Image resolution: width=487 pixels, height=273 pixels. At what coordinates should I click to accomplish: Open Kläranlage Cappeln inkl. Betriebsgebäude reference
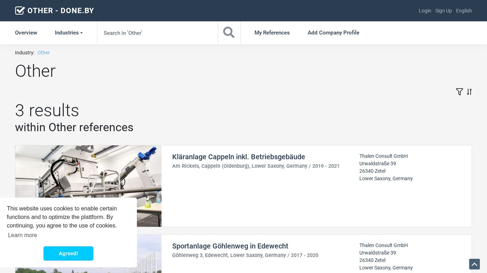point(239,157)
